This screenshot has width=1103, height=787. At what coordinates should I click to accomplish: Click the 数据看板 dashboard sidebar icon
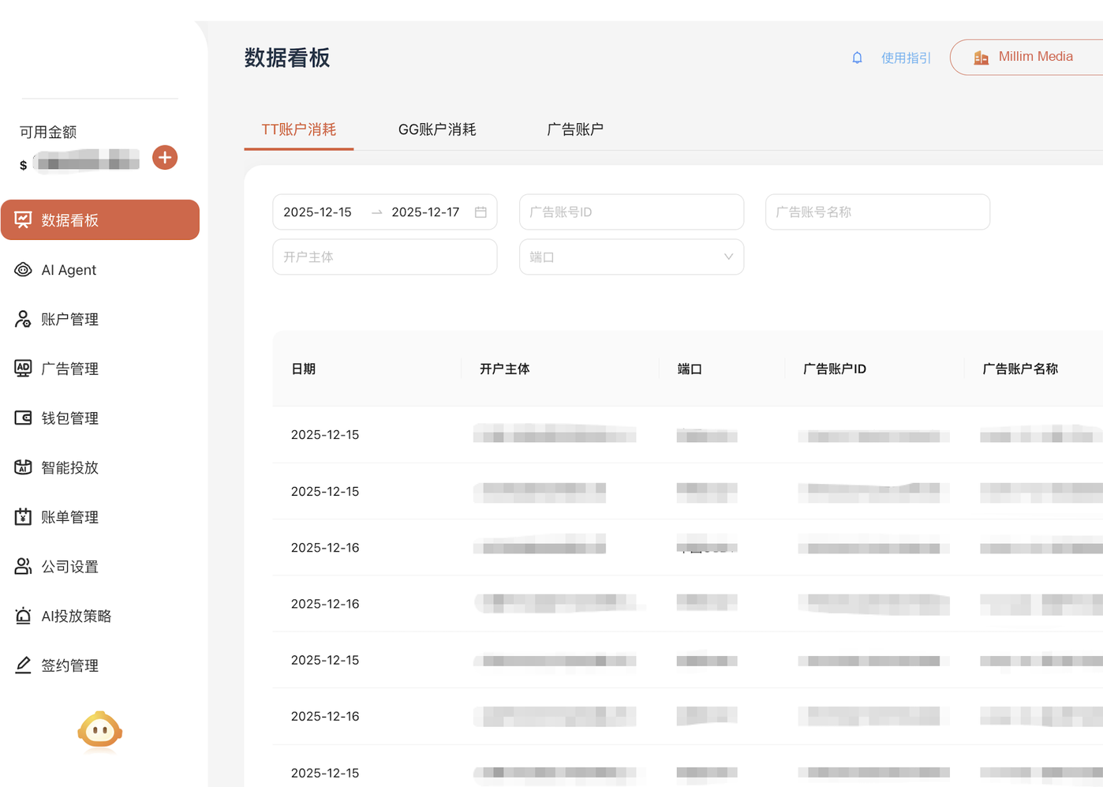[x=23, y=220]
